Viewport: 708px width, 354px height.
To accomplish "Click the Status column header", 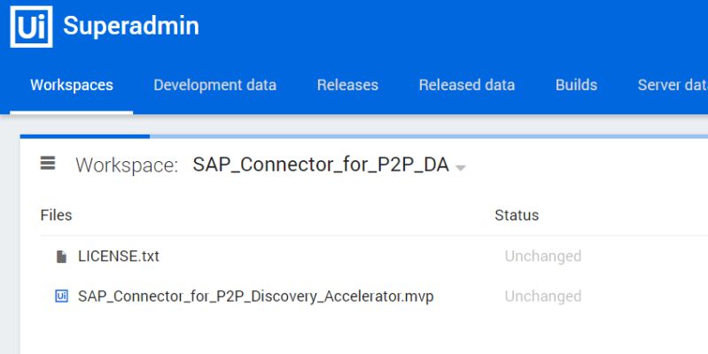I will 517,215.
